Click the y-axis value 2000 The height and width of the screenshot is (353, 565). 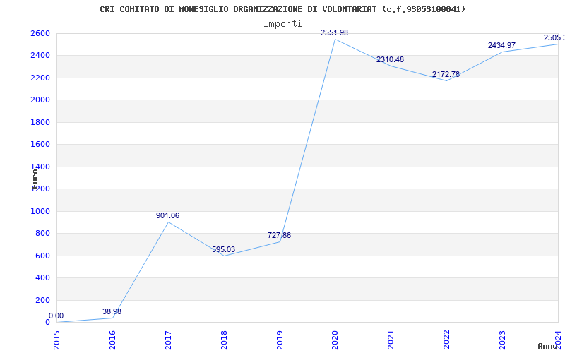pos(40,100)
